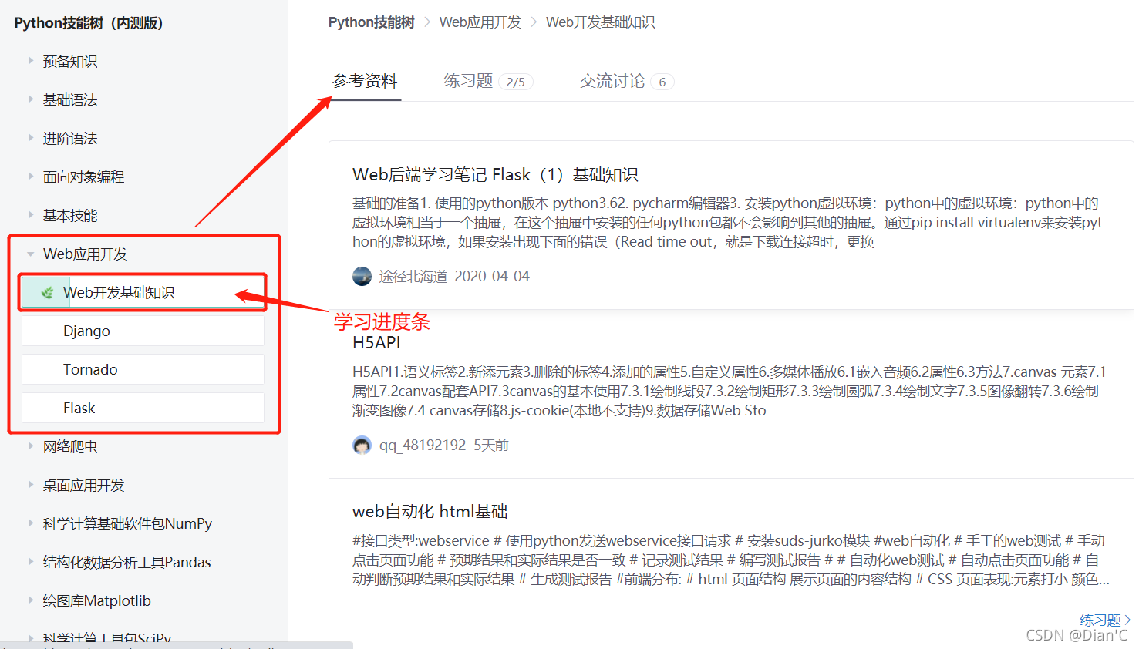Expand the 结构化数据分析工具Pandas arrow
This screenshot has height=649, width=1139.
pos(31,561)
